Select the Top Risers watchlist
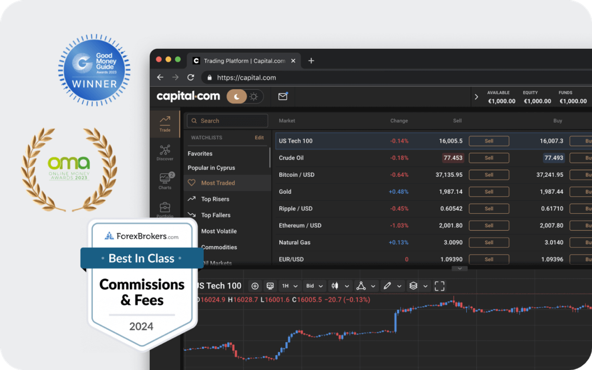592x370 pixels. tap(215, 199)
